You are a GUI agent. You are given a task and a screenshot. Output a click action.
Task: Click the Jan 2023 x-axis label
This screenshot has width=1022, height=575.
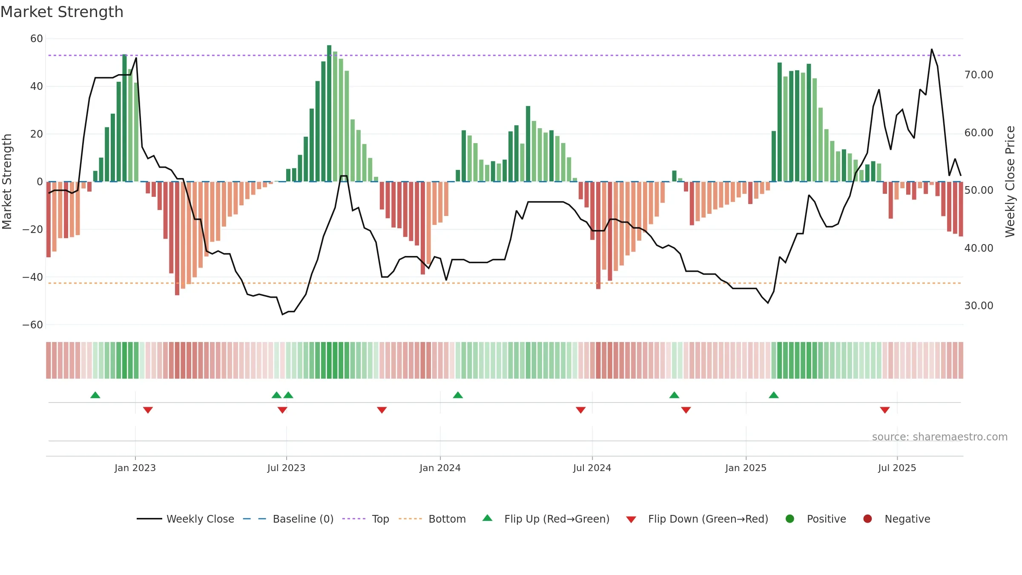click(135, 468)
